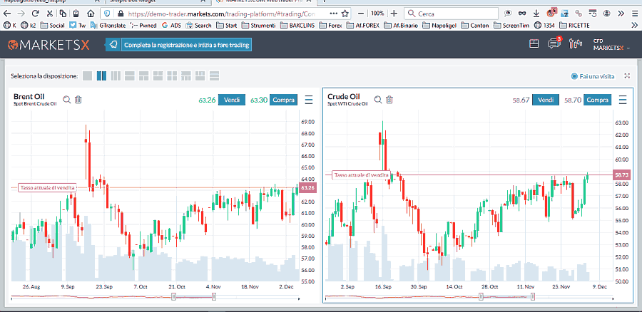Open notifications messages icon with badge
The width and height of the screenshot is (642, 312).
pos(554,44)
